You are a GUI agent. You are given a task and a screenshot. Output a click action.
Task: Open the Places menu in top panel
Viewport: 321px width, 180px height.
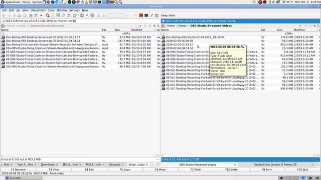point(26,2)
